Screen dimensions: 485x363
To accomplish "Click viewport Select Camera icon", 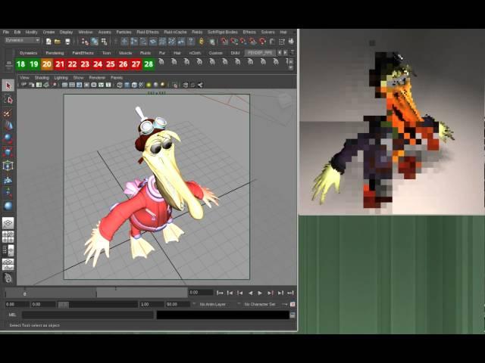I will coord(24,85).
